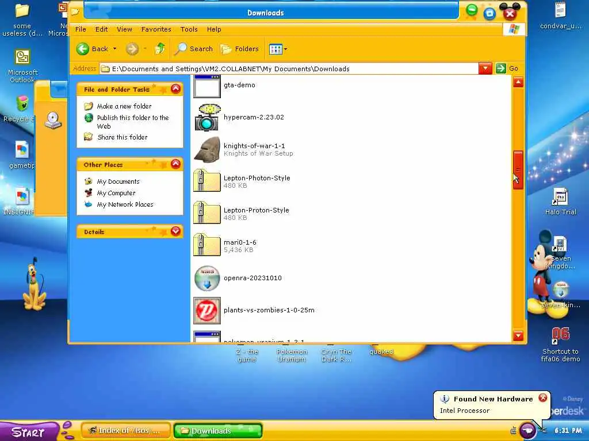Click the quake3 desktop icon label

pyautogui.click(x=381, y=351)
